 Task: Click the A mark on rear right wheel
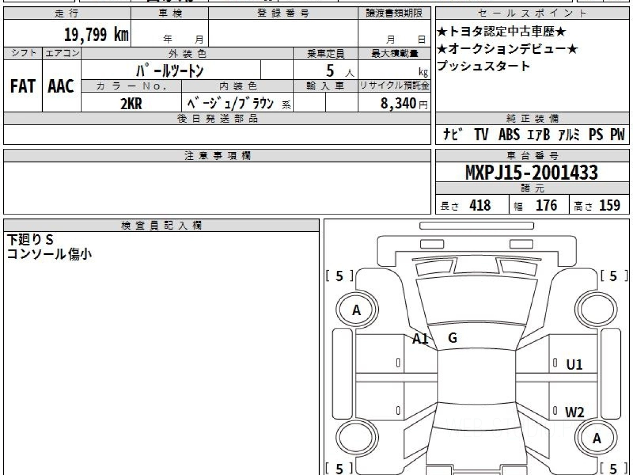[x=597, y=438]
